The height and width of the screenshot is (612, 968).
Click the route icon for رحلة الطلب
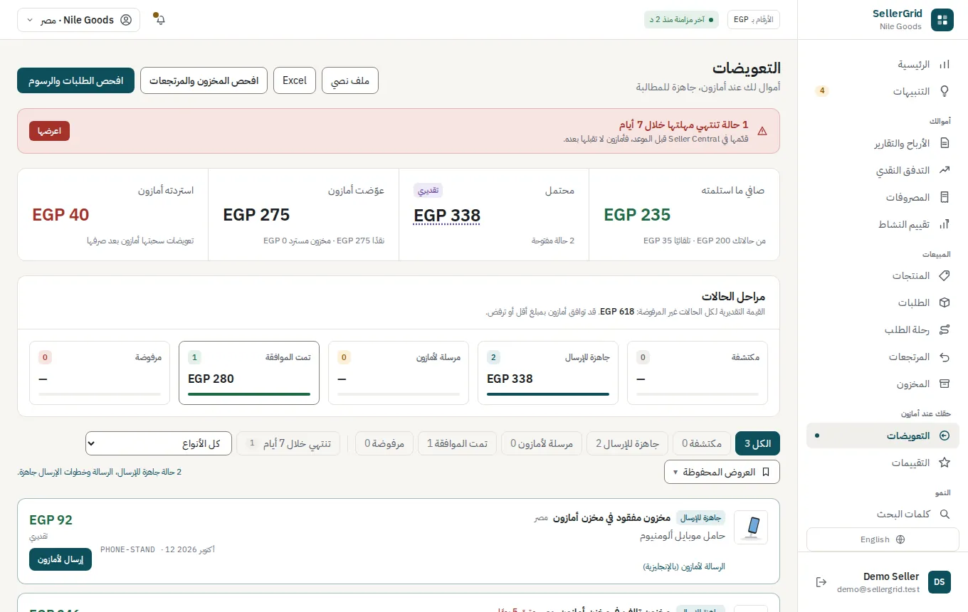(x=945, y=330)
